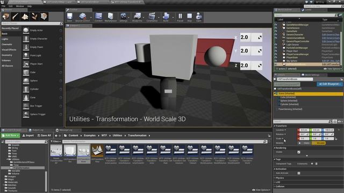Open the File menu

[4, 6]
